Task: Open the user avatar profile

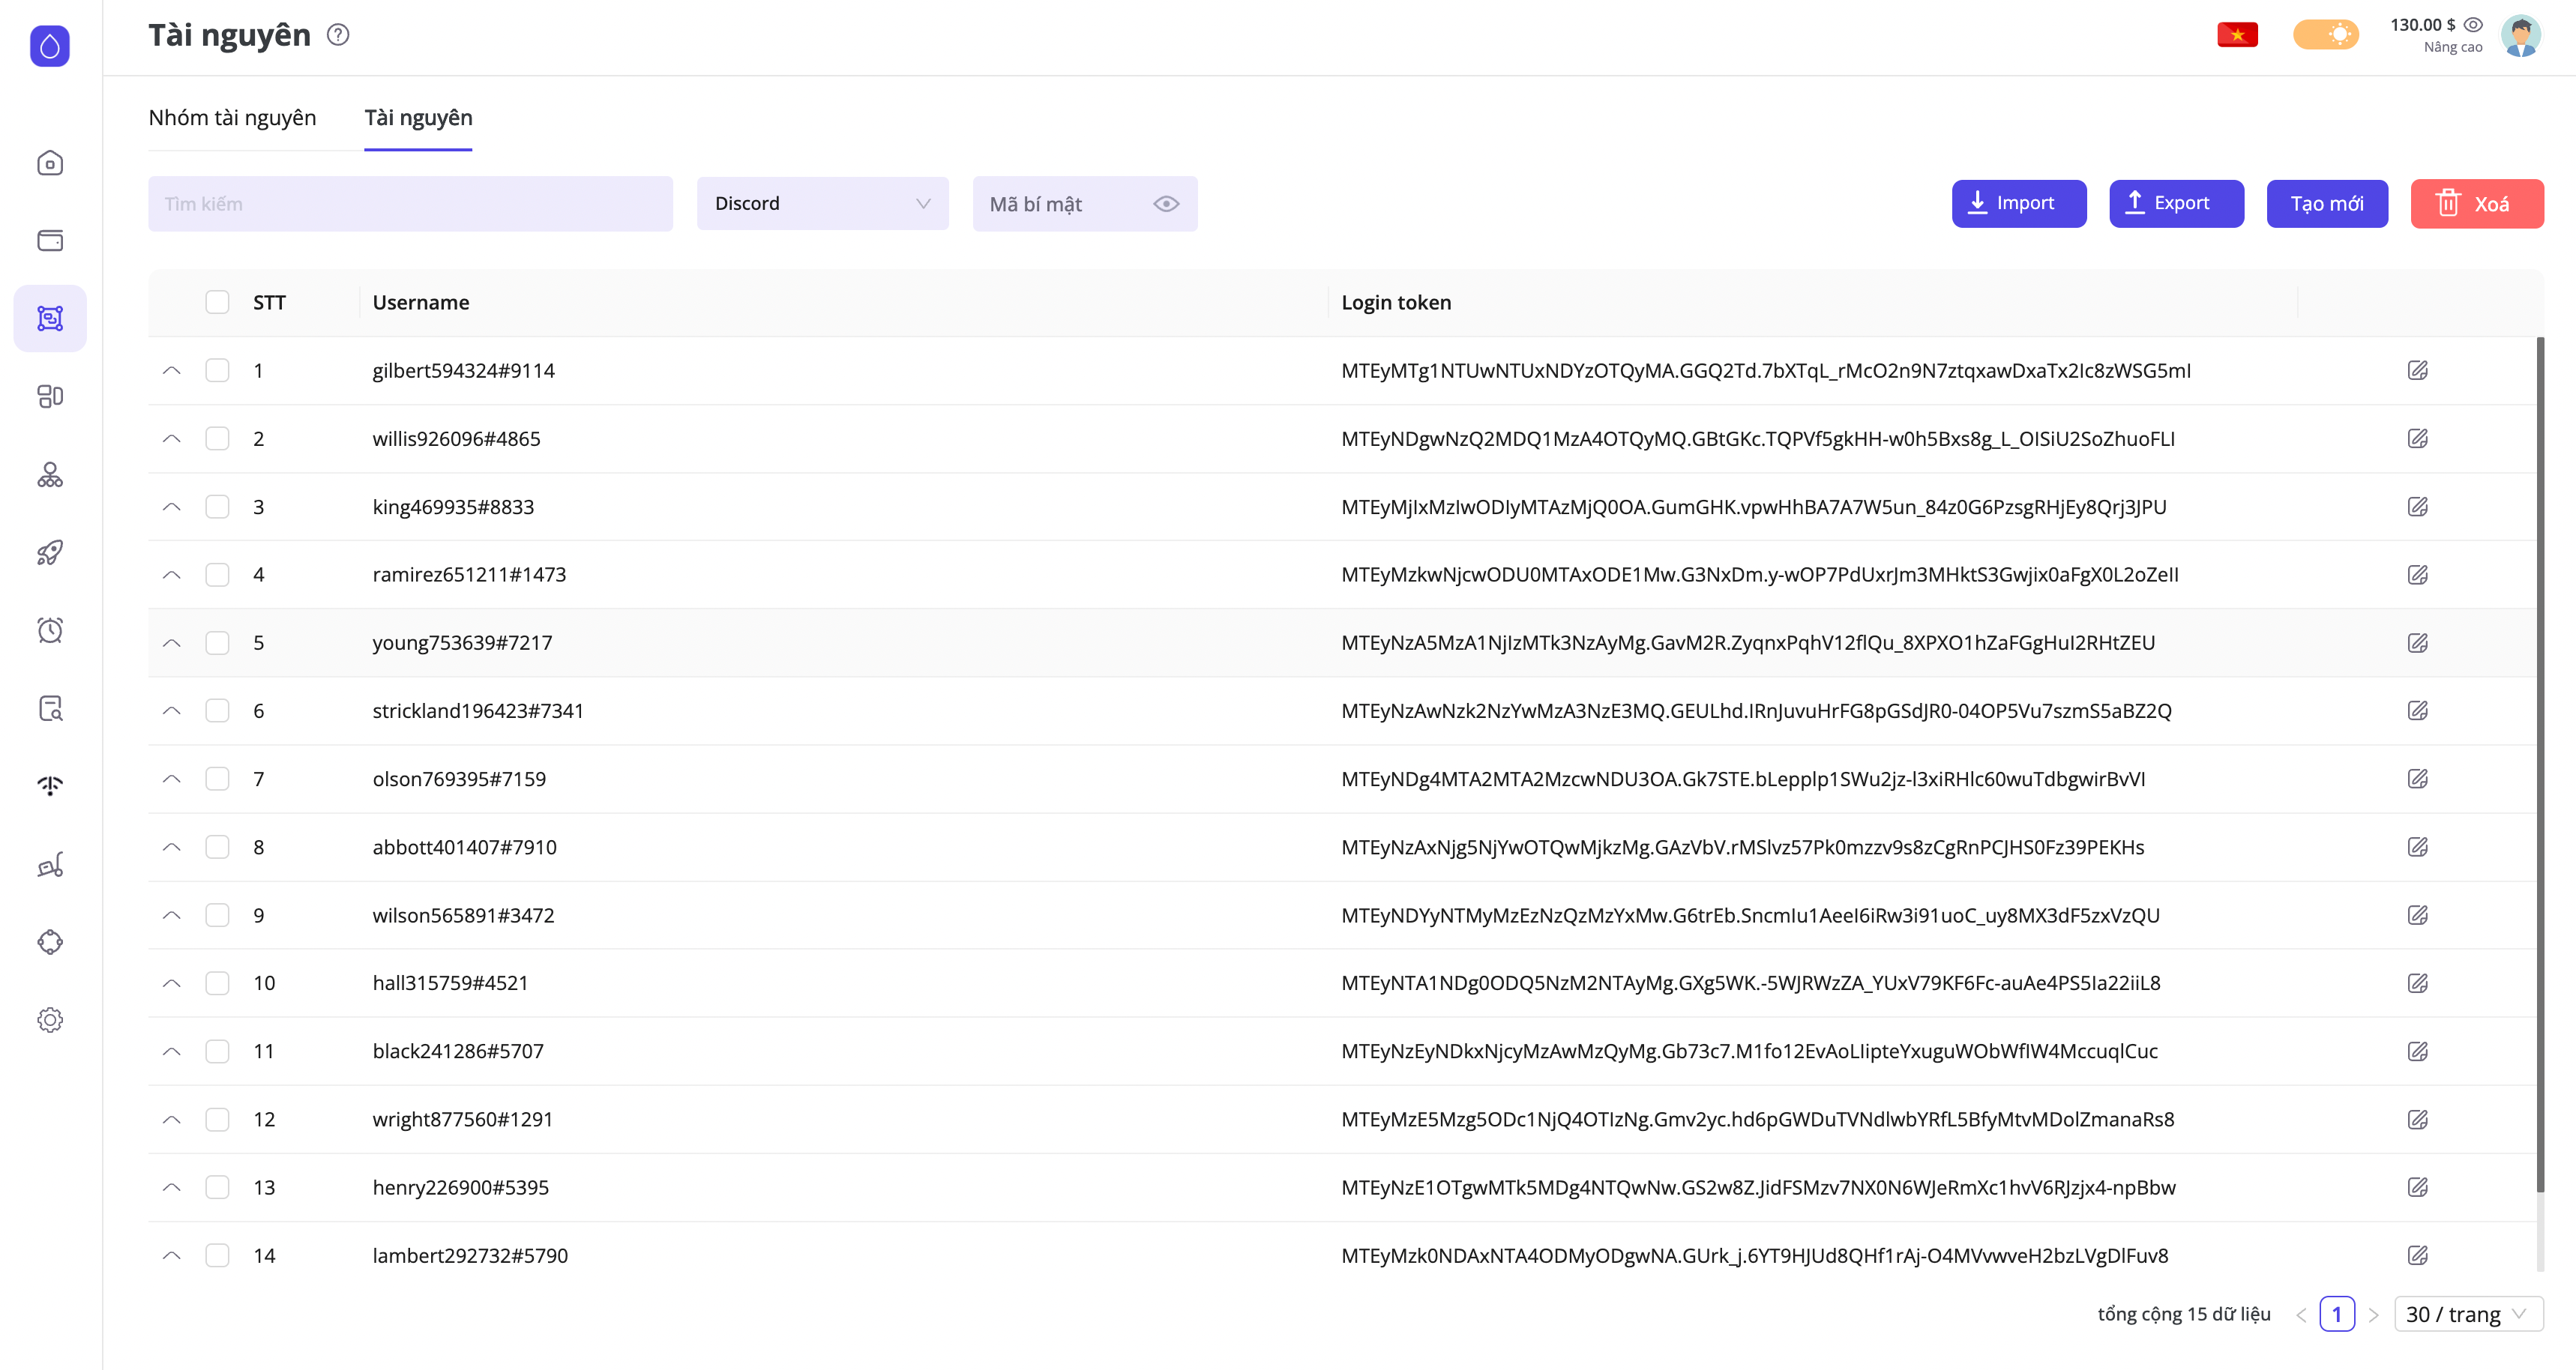Action: (2520, 35)
